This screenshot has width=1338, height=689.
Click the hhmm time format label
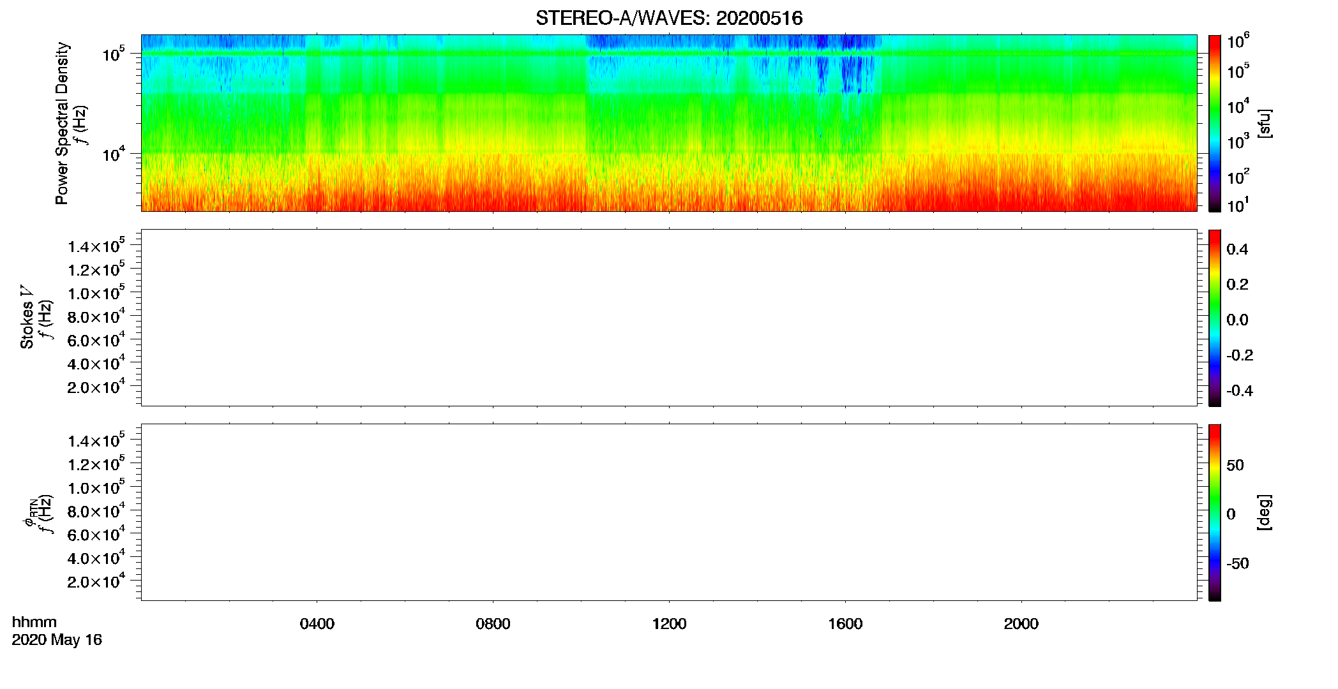pyautogui.click(x=34, y=622)
